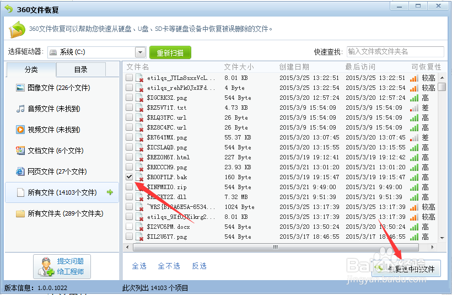This screenshot has height=295, width=452.
Task: Sort by the 文件名 column header
Action: pos(138,67)
